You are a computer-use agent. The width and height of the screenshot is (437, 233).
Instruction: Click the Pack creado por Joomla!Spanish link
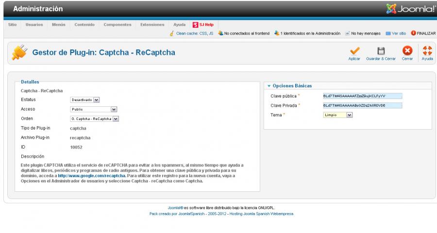pyautogui.click(x=177, y=214)
